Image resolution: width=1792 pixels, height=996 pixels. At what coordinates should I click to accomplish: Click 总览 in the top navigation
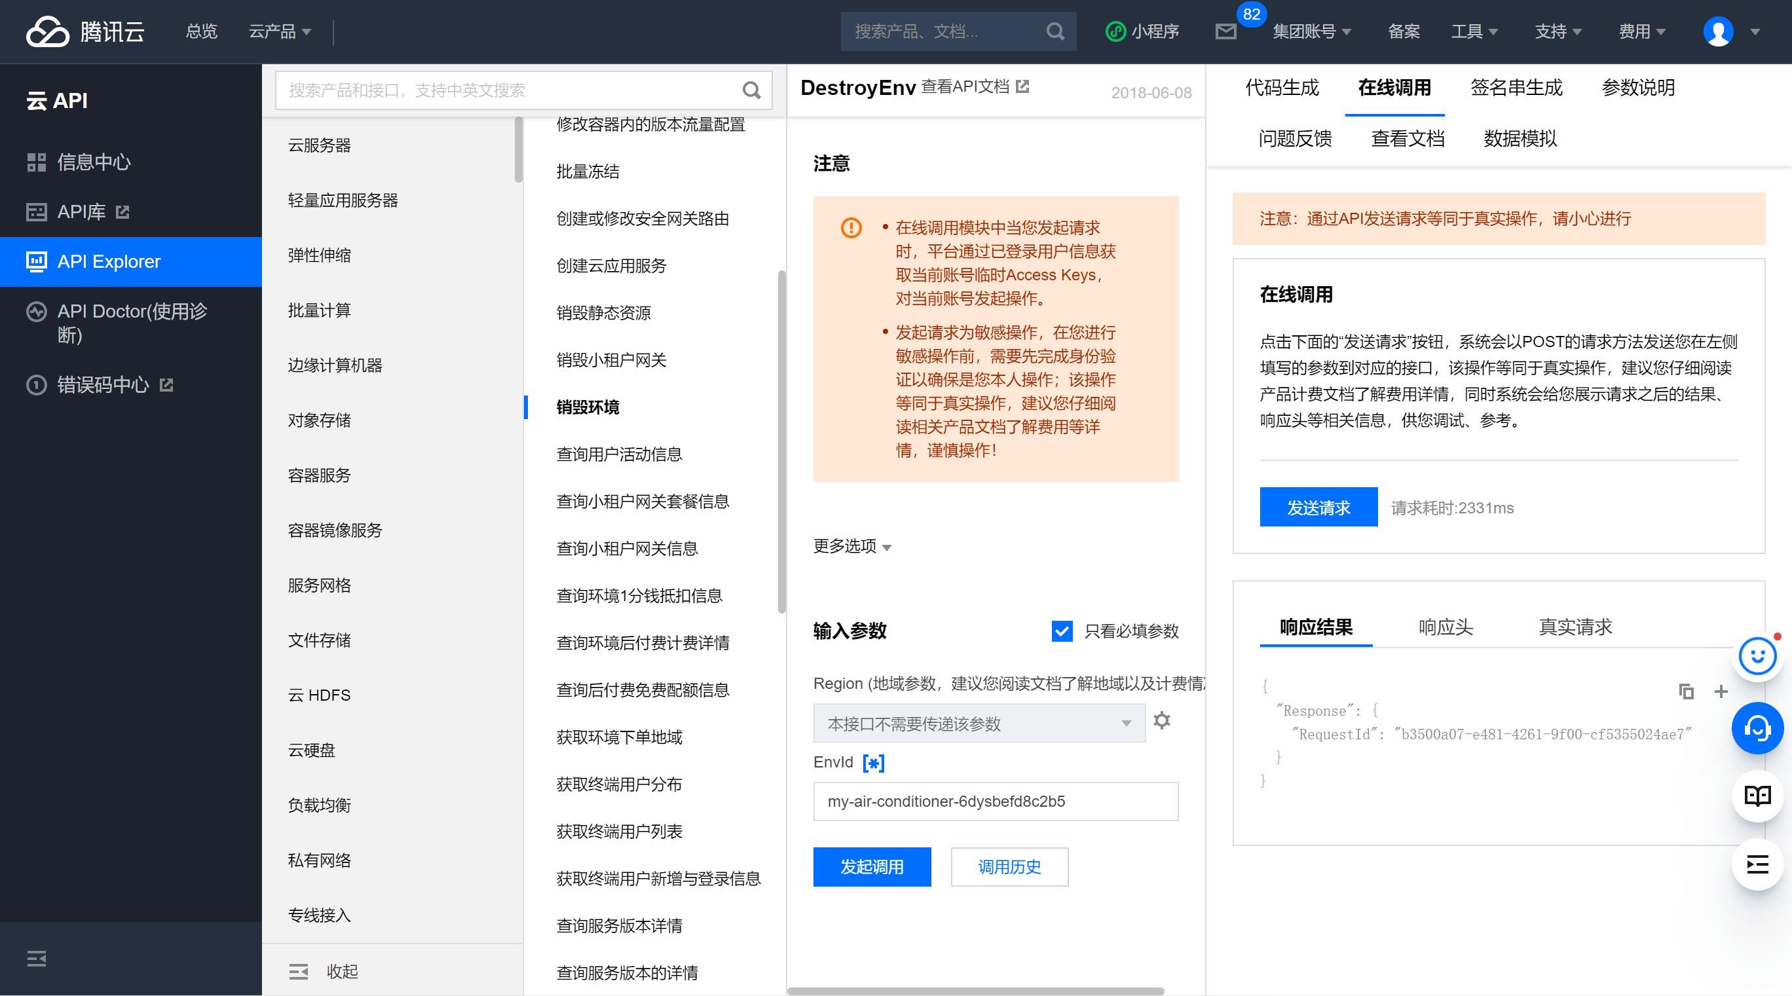[x=201, y=31]
